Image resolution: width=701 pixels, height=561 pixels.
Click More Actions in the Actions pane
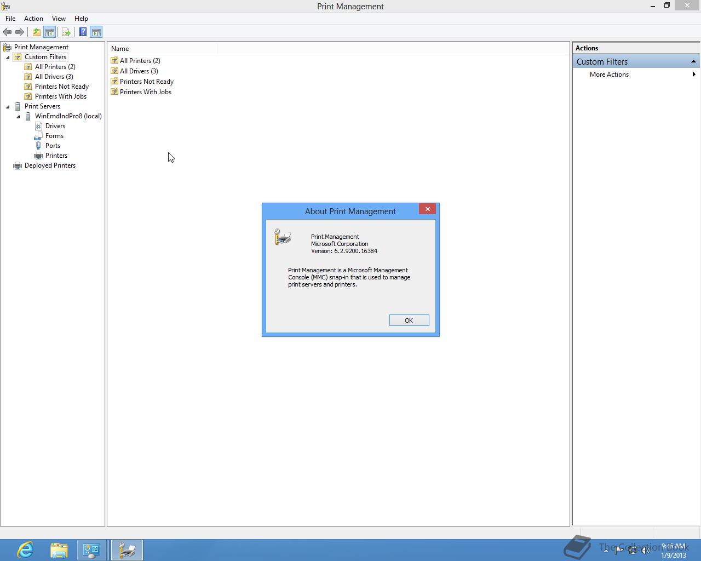(x=609, y=75)
